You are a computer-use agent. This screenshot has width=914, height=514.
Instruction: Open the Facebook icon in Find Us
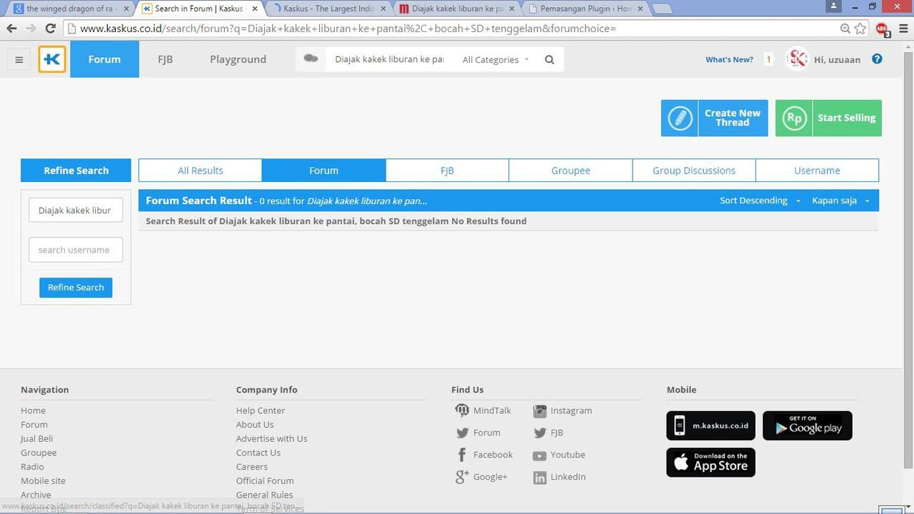(x=462, y=455)
